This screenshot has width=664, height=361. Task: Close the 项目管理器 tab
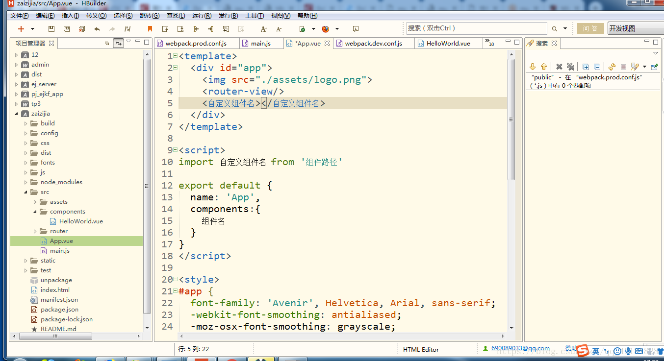51,43
